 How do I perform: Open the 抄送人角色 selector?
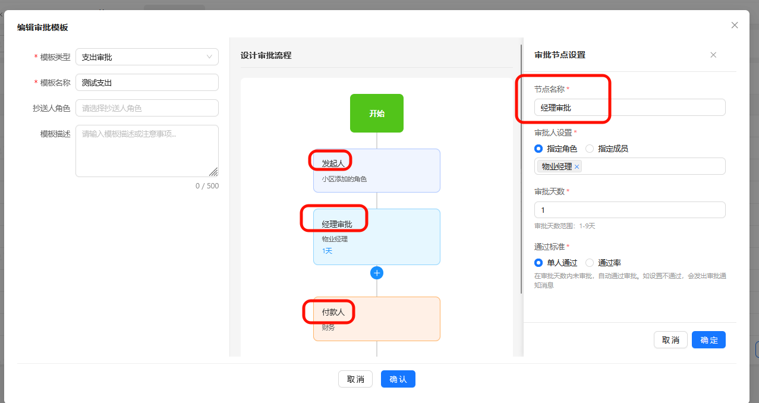coord(147,108)
